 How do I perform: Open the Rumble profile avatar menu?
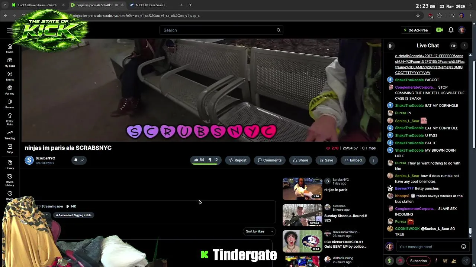point(461,30)
